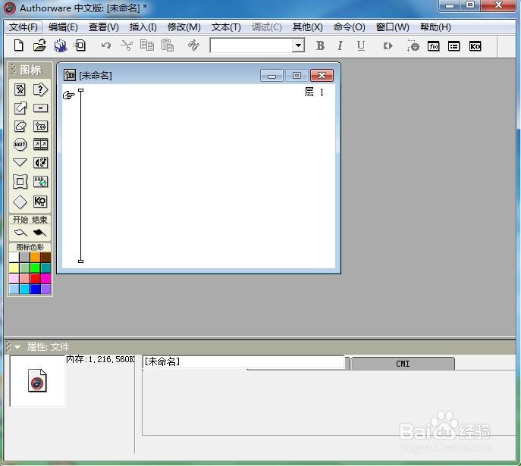
Task: Pick the yellow icon color swatch
Action: (x=14, y=267)
